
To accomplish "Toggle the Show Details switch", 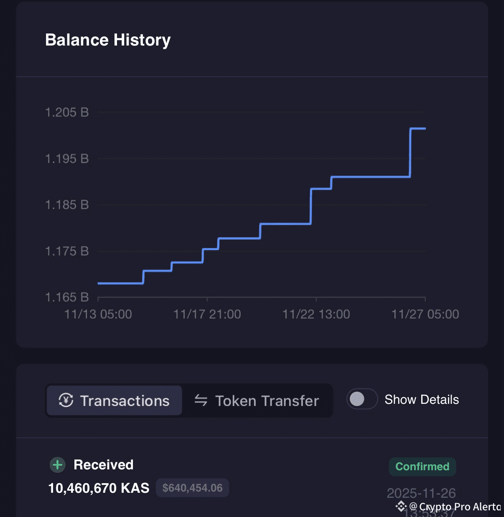I will [362, 399].
